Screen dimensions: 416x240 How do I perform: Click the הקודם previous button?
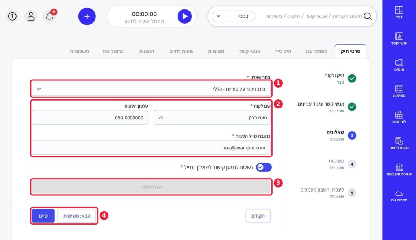pos(258,216)
